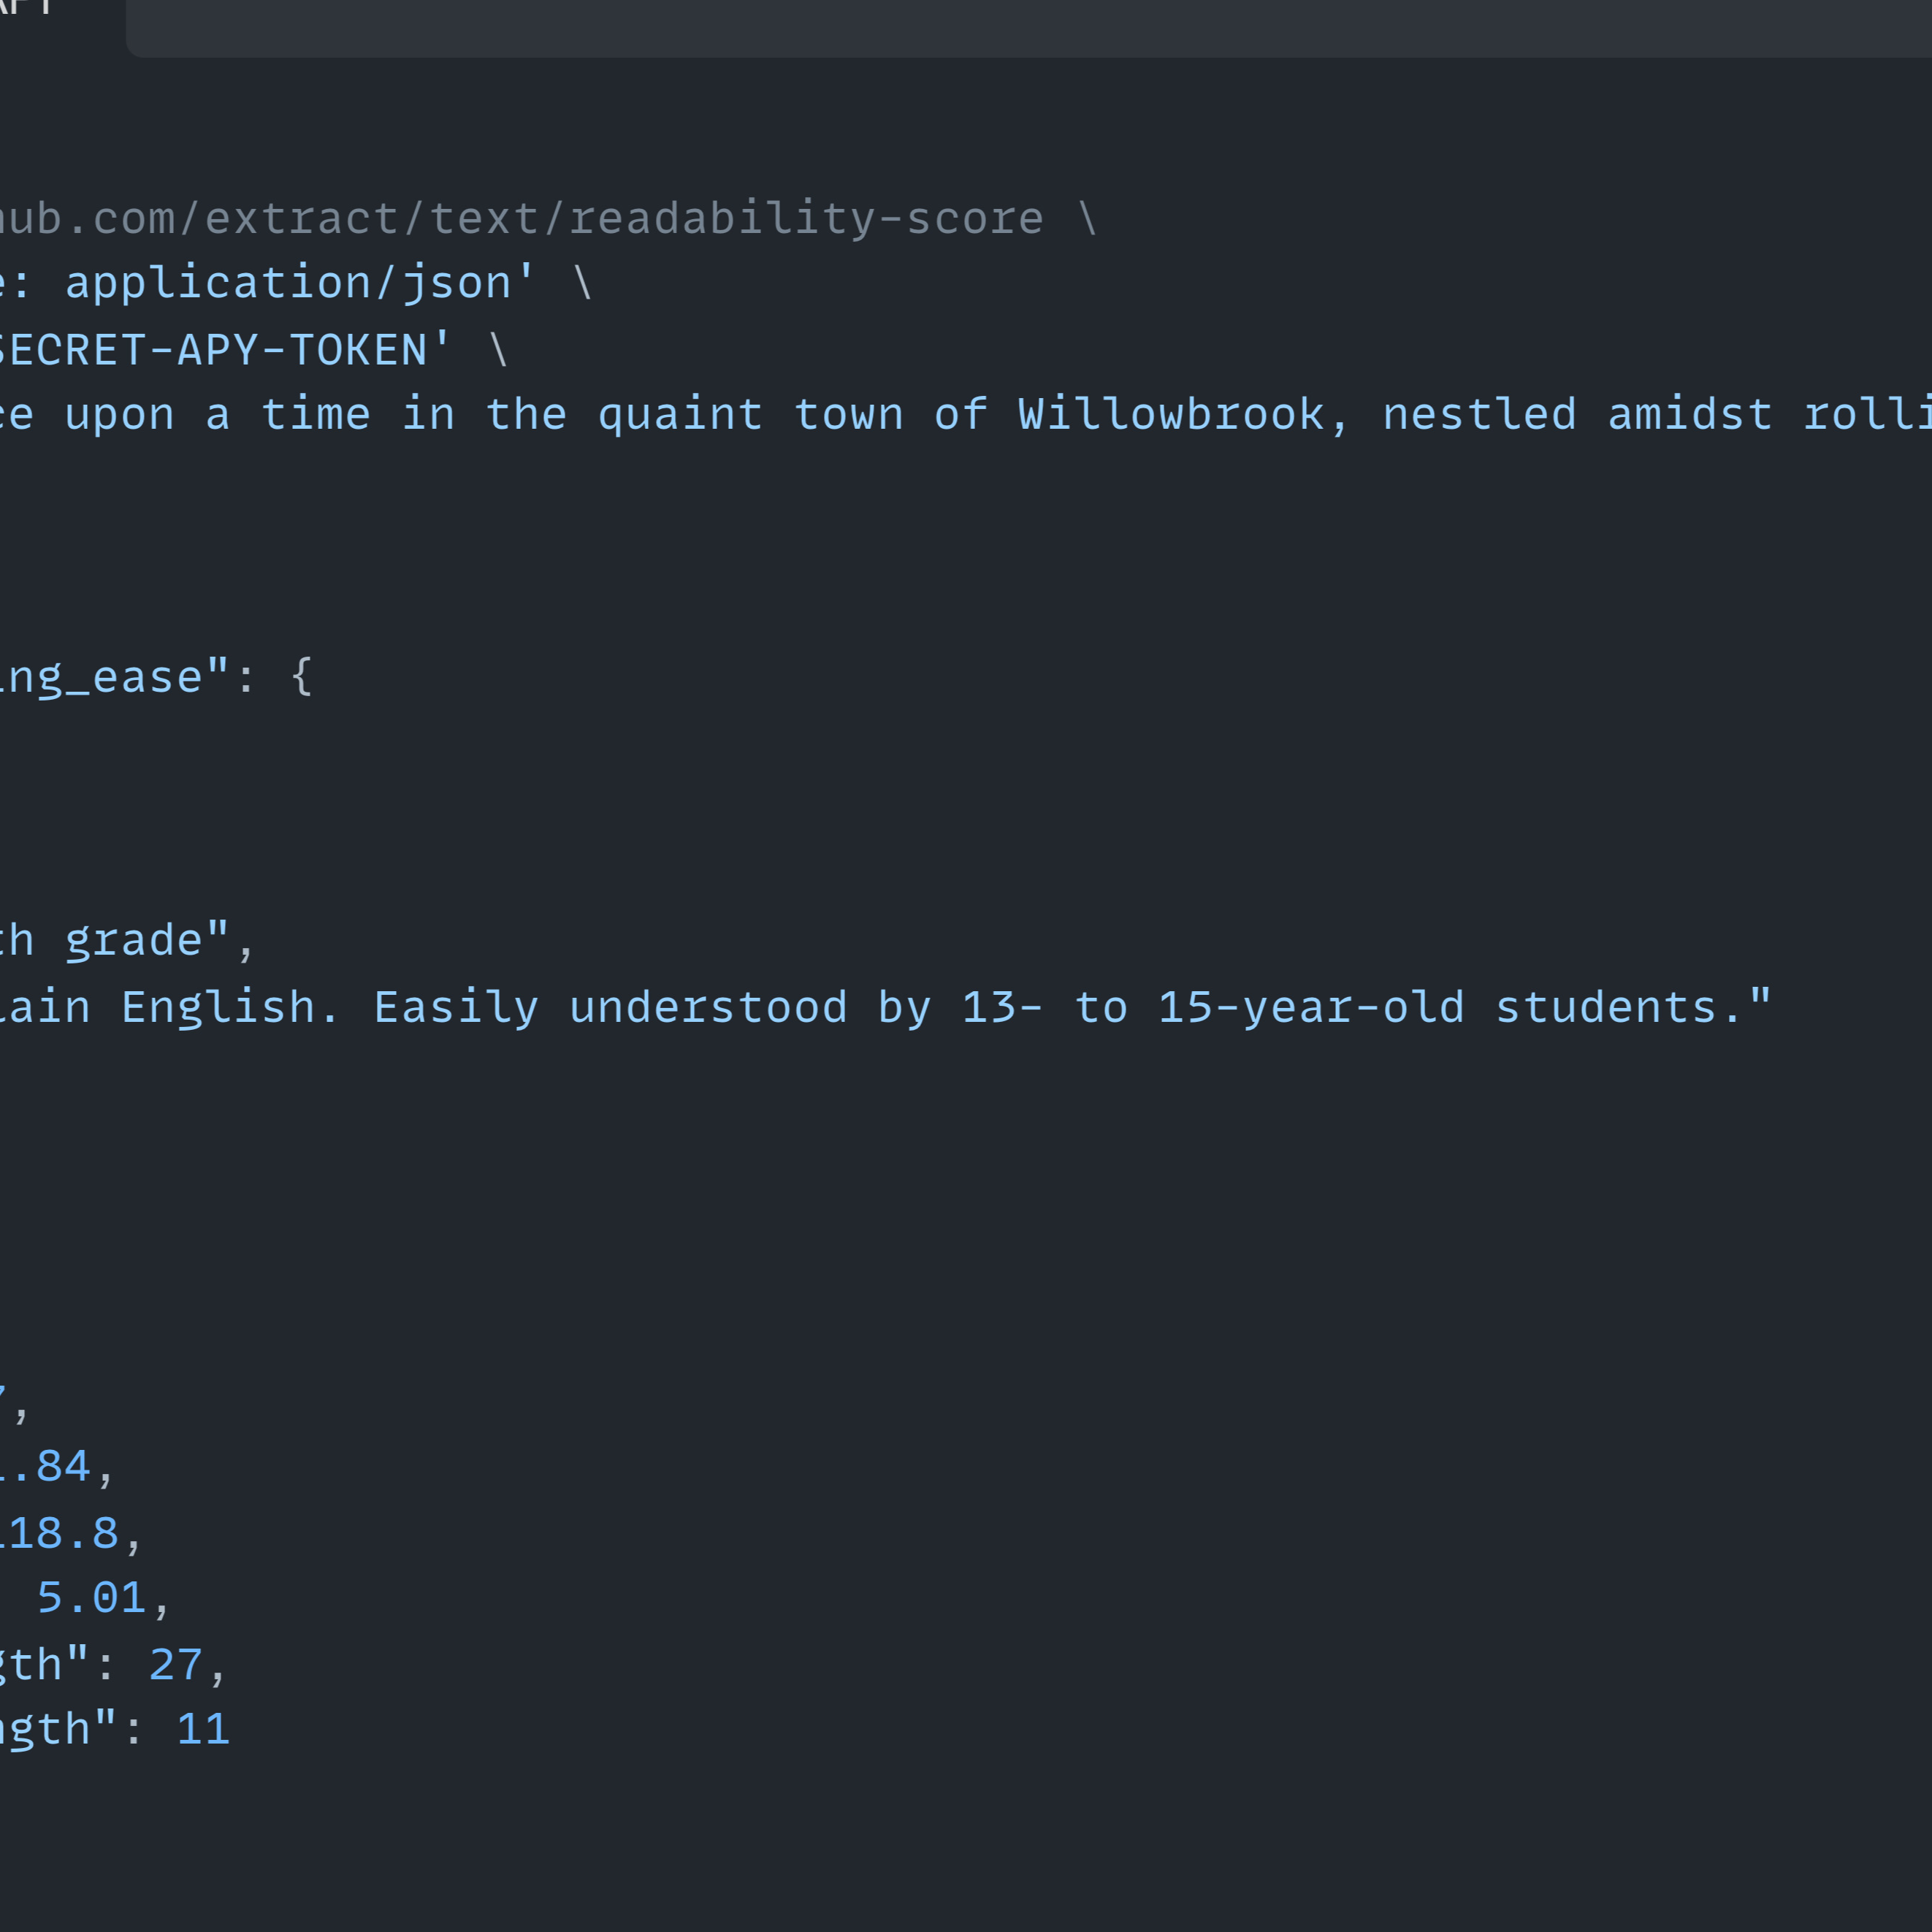The image size is (1932, 1932).
Task: Click the words nestled amidst
Action: point(1577,415)
